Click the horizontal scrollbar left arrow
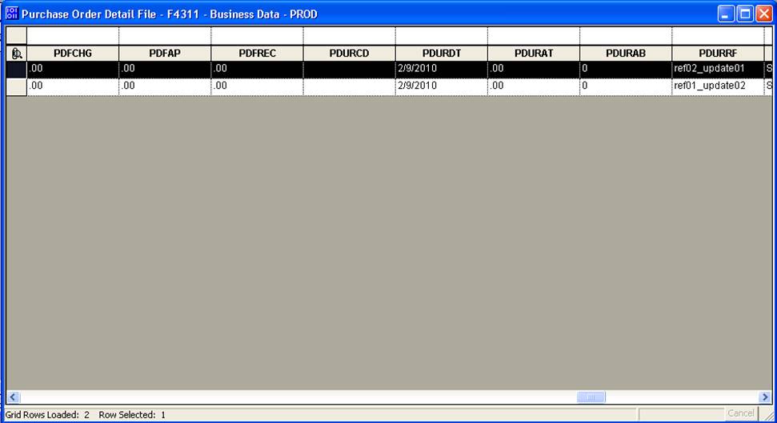 (14, 397)
